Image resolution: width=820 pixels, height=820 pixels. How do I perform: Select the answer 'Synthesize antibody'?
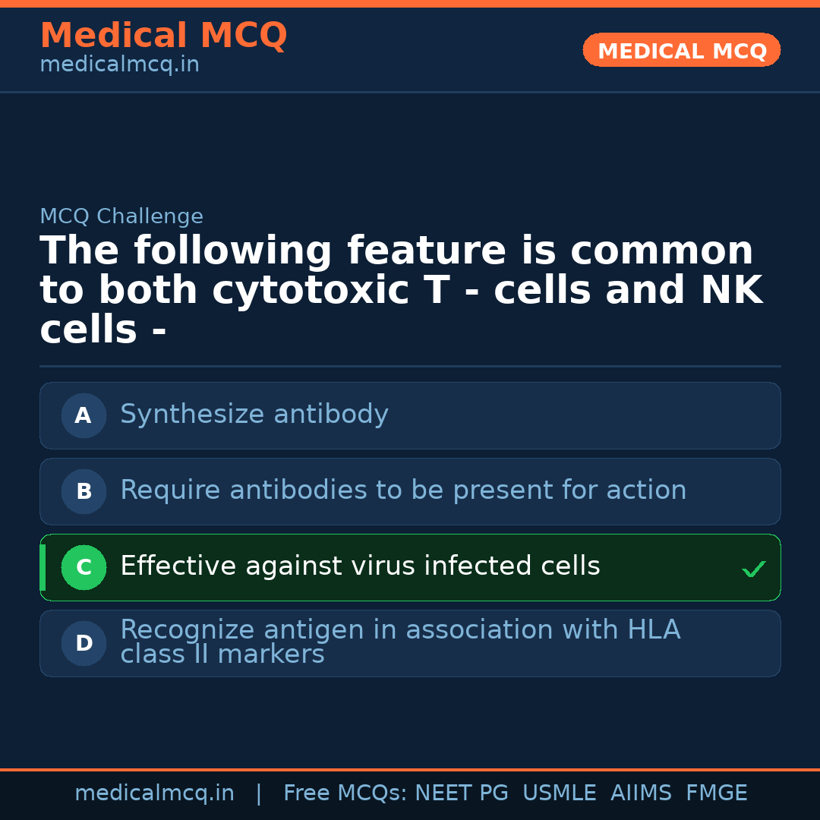click(254, 415)
